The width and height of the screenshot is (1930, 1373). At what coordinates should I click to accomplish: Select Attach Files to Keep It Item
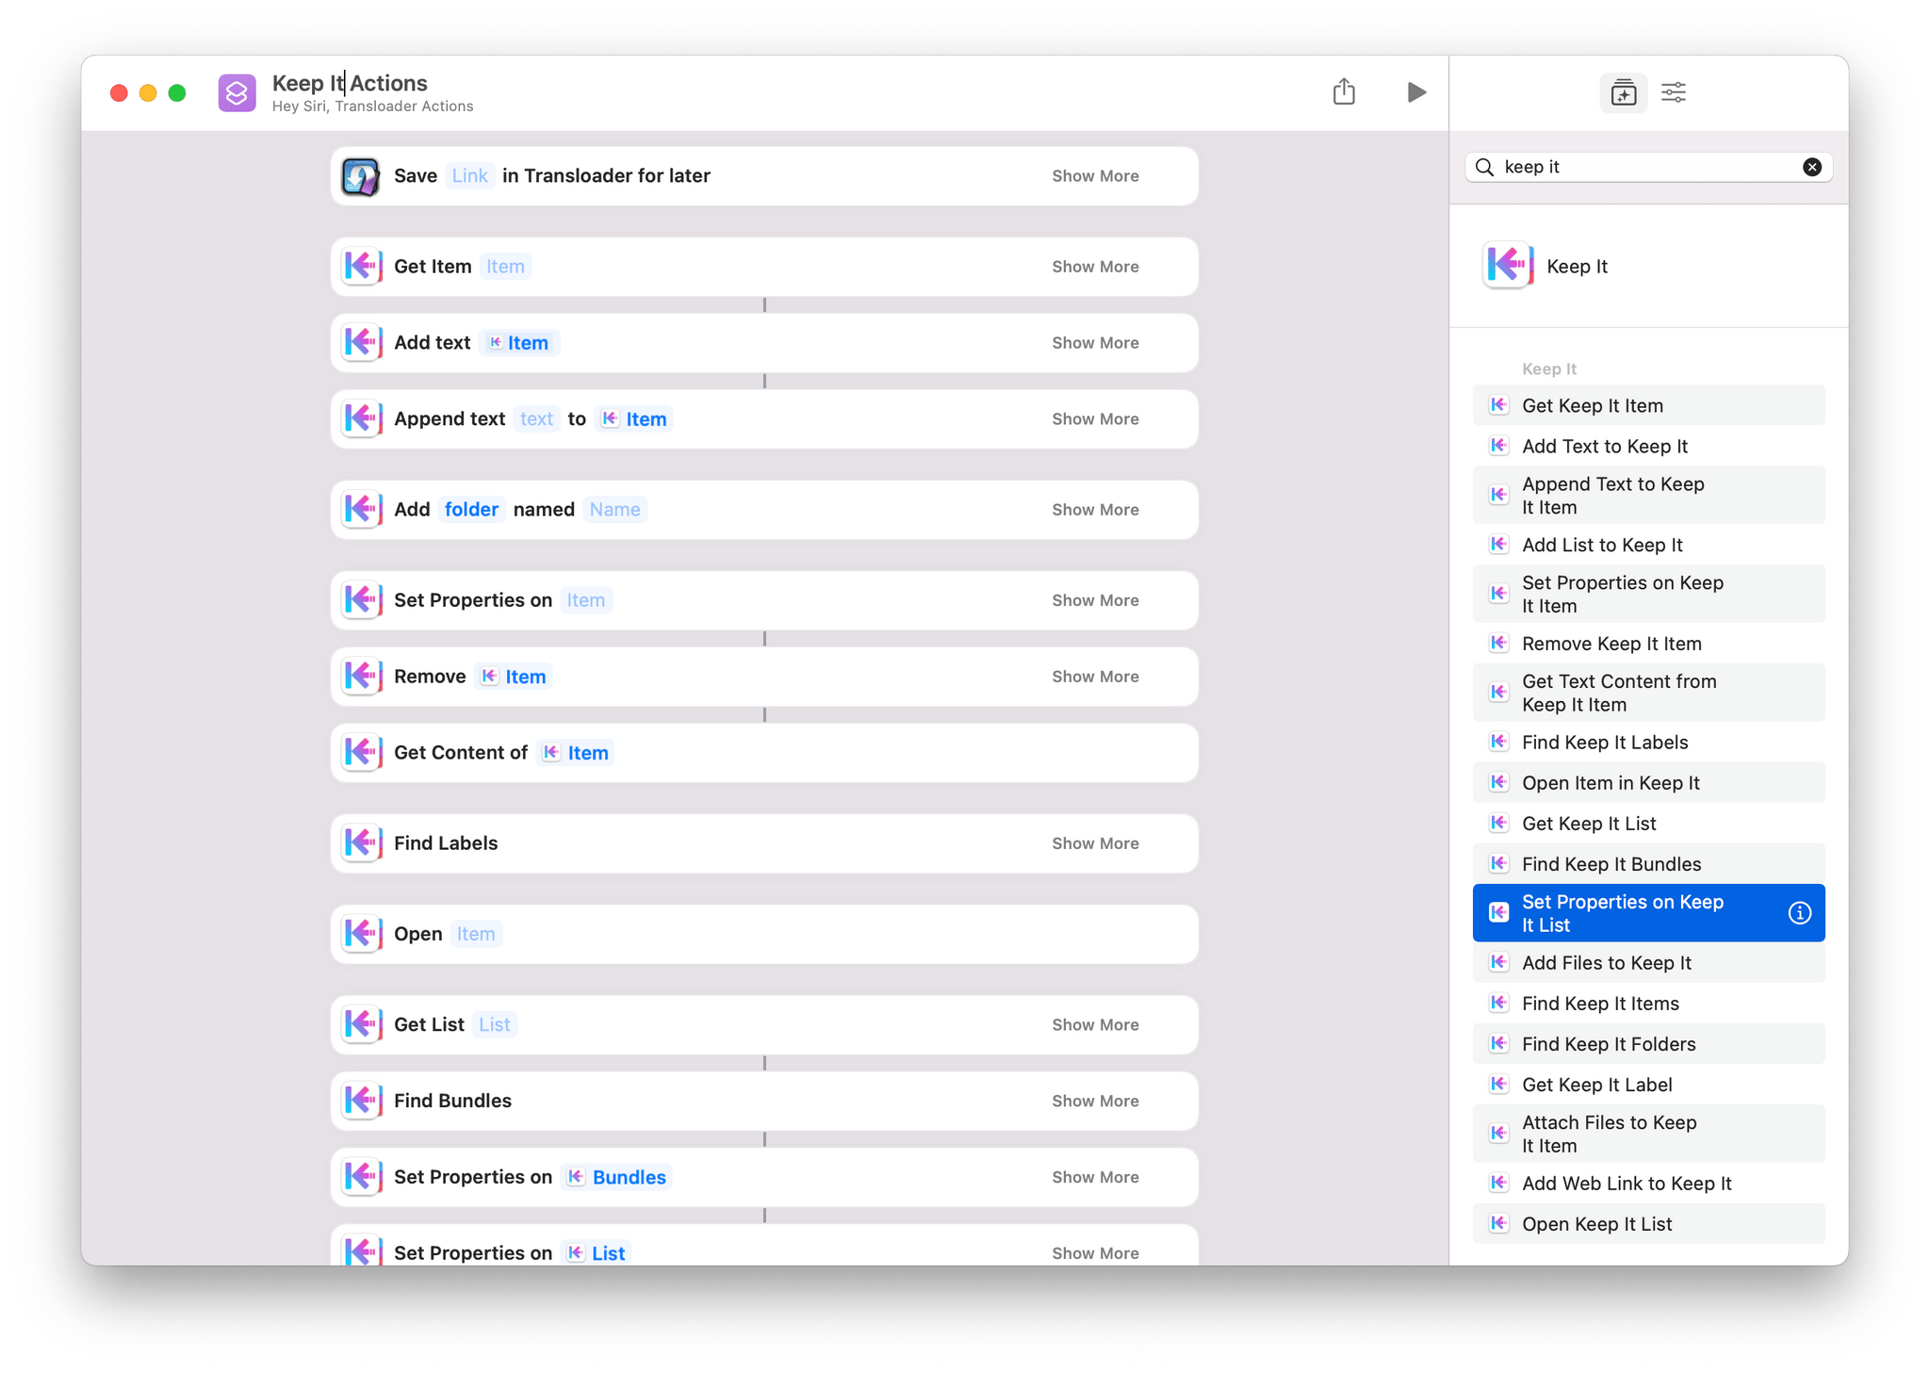1648,1135
